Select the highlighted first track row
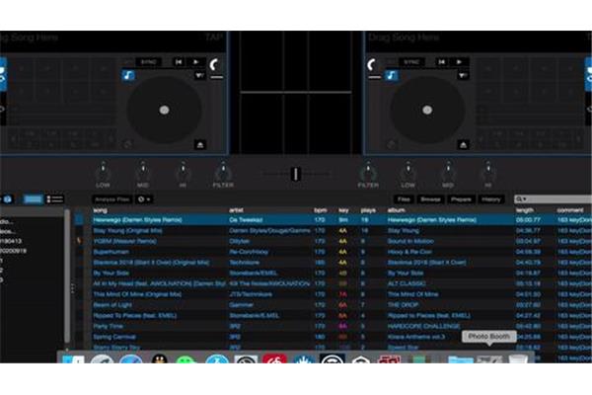 [x=341, y=219]
